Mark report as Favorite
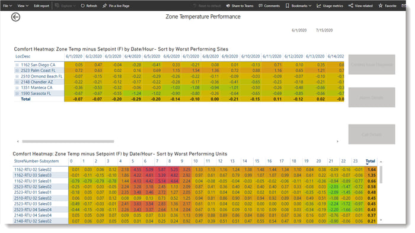415x233 pixels. pos(388,5)
